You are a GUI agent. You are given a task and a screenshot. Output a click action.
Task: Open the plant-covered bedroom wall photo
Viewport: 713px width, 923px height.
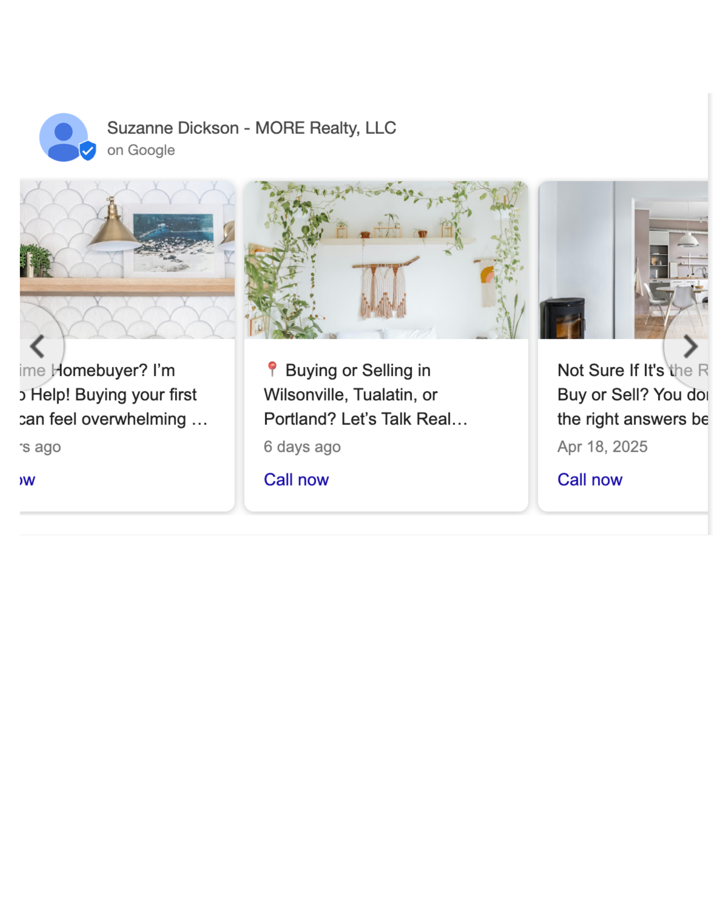point(386,260)
